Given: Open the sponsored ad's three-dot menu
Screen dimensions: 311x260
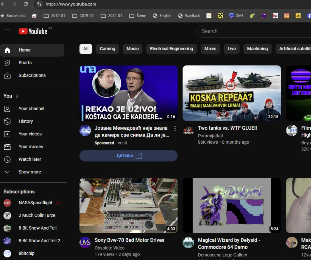Looking at the screenshot, I should [x=175, y=128].
